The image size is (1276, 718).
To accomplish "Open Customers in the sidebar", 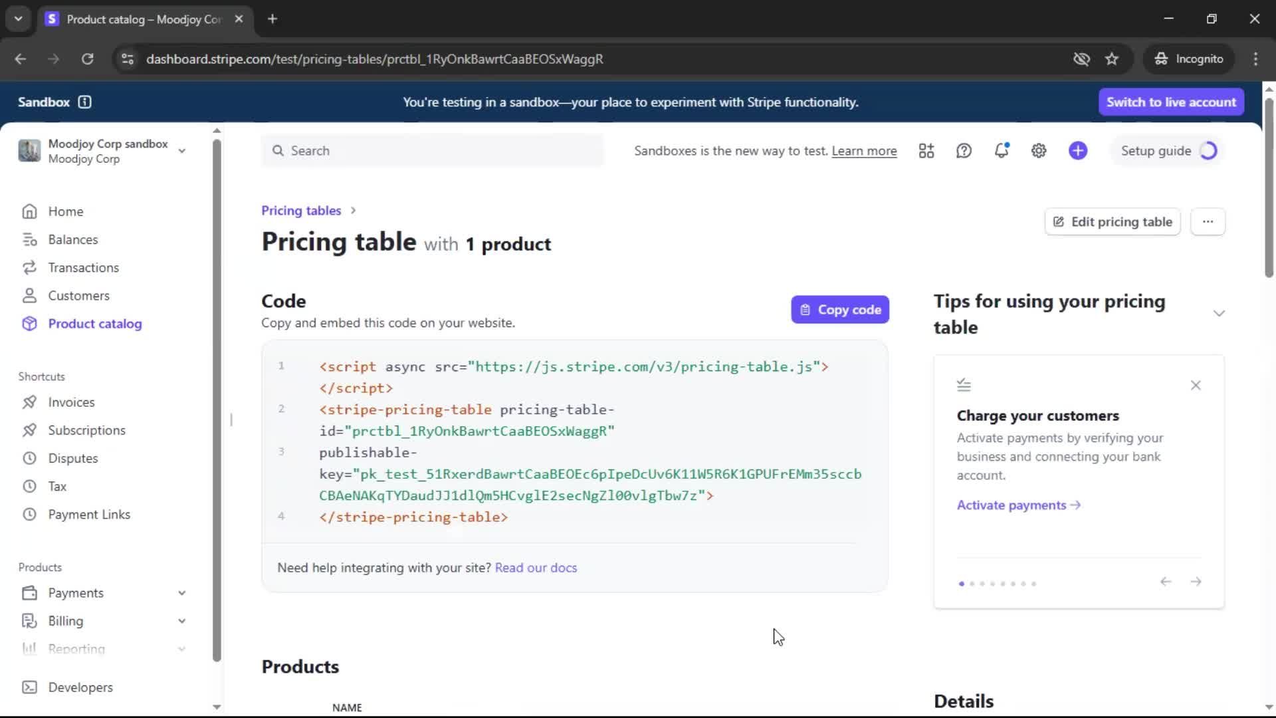I will coord(78,296).
